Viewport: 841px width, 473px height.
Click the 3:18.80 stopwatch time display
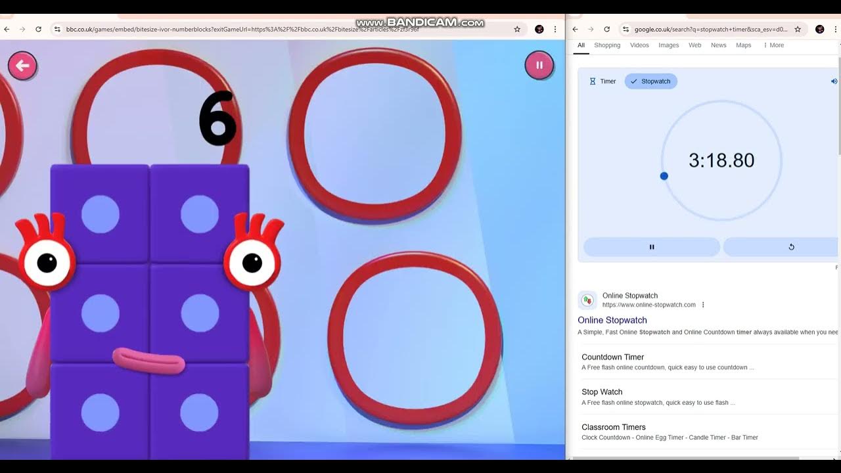[x=721, y=160]
